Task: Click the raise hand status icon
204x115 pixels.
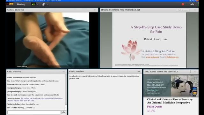Action: (43, 4)
